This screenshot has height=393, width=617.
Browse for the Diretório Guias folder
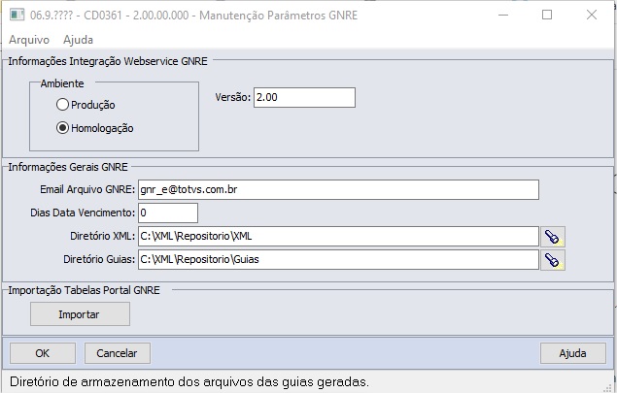click(553, 260)
